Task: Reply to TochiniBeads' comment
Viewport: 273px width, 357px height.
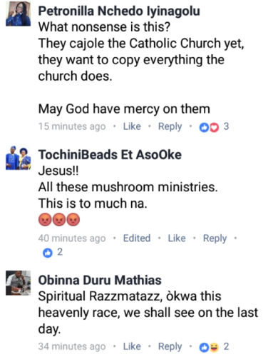Action: 215,238
